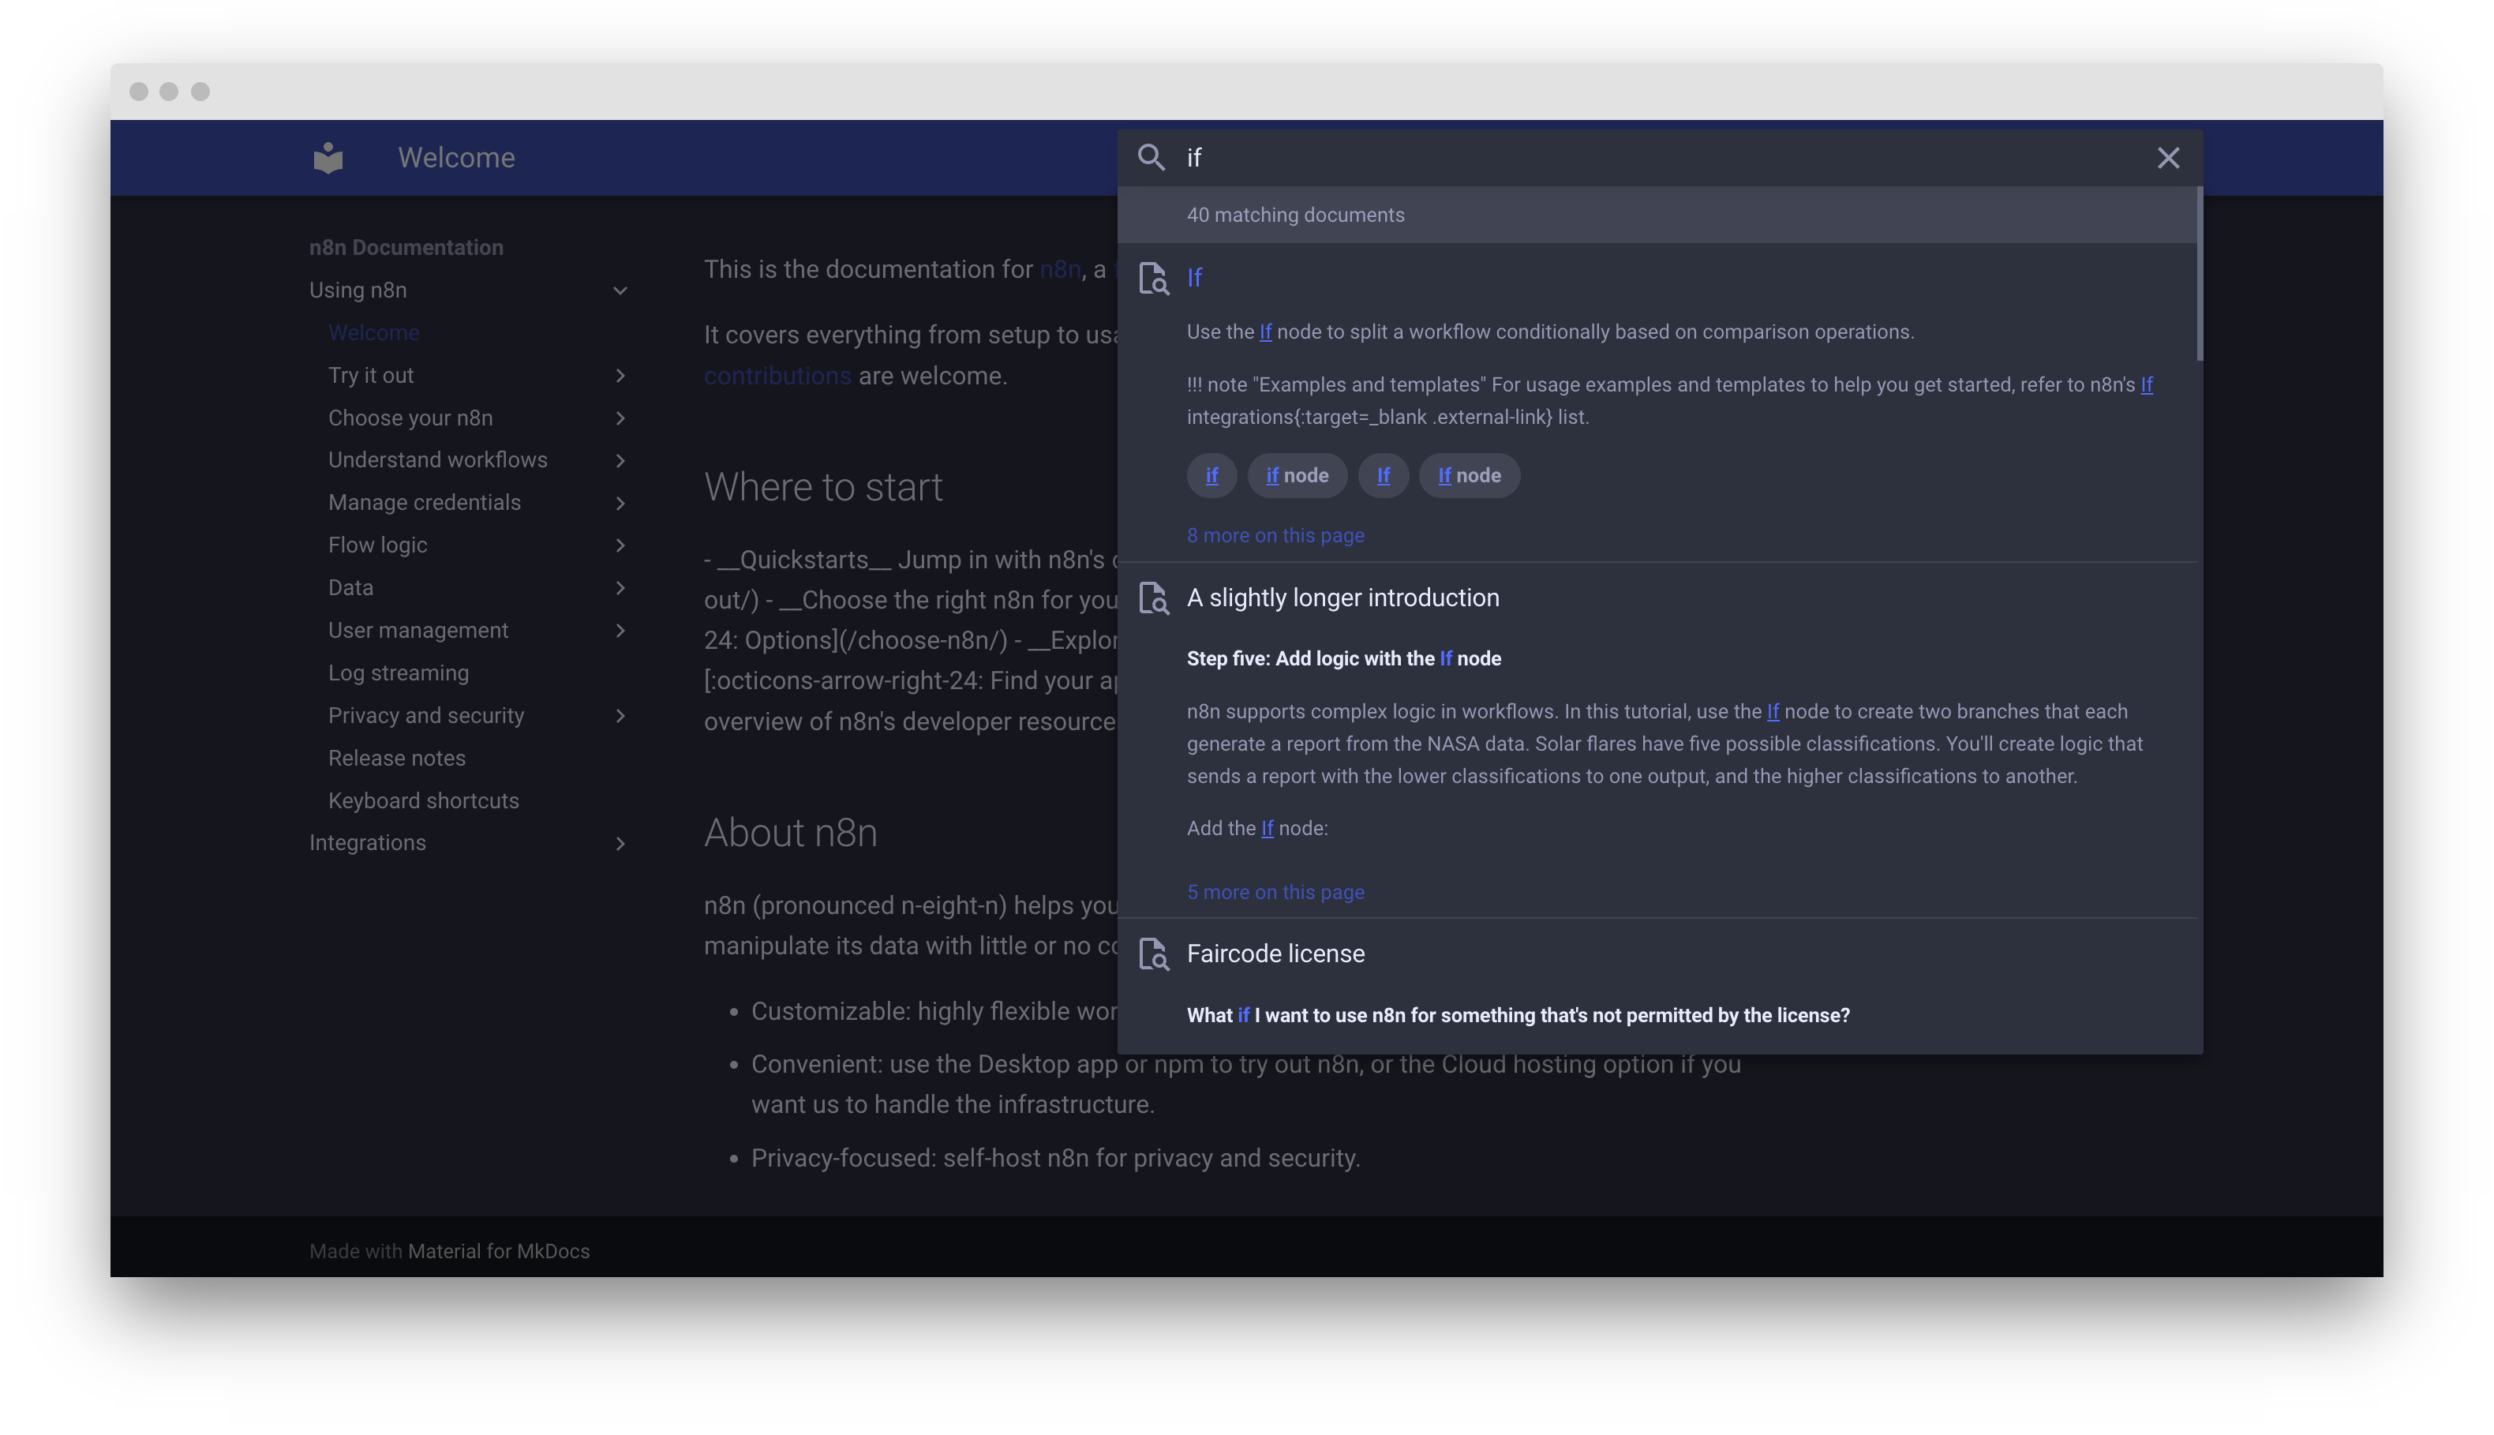Open the 8 more on this page link

1275,535
